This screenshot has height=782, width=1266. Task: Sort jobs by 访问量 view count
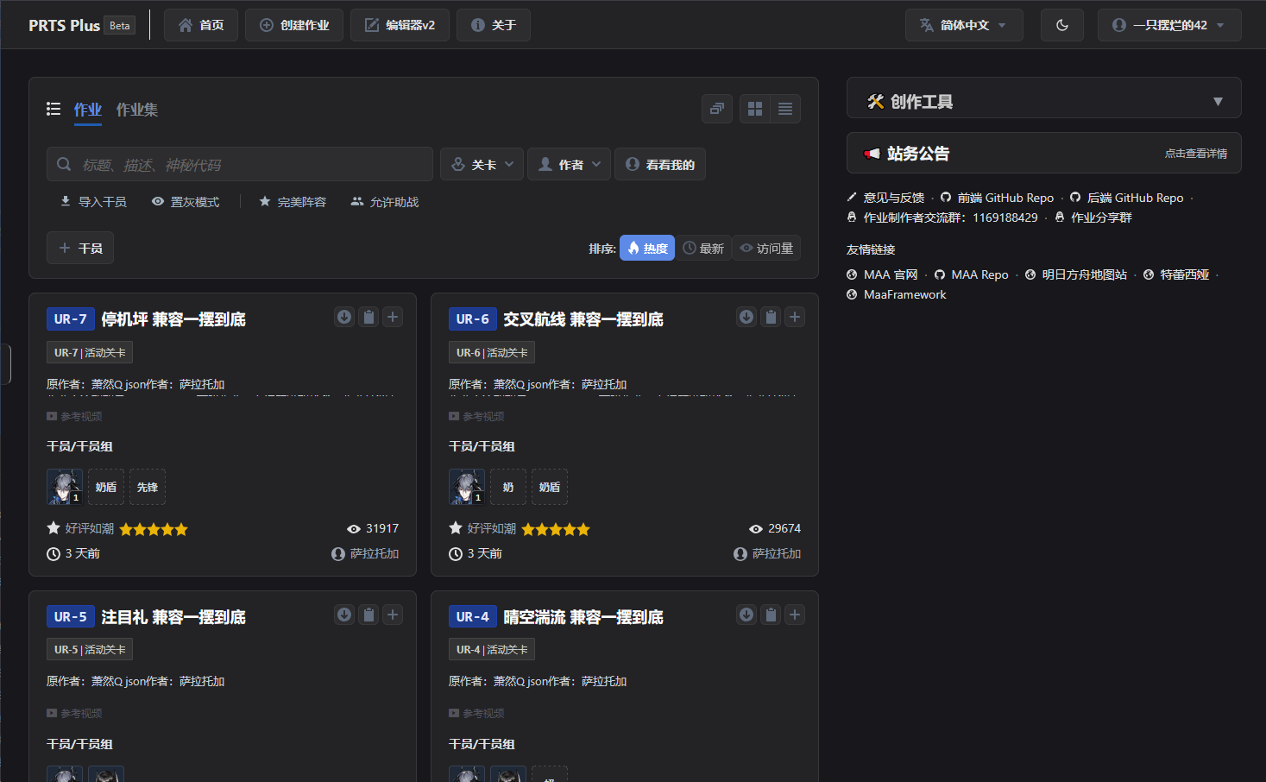coord(766,249)
